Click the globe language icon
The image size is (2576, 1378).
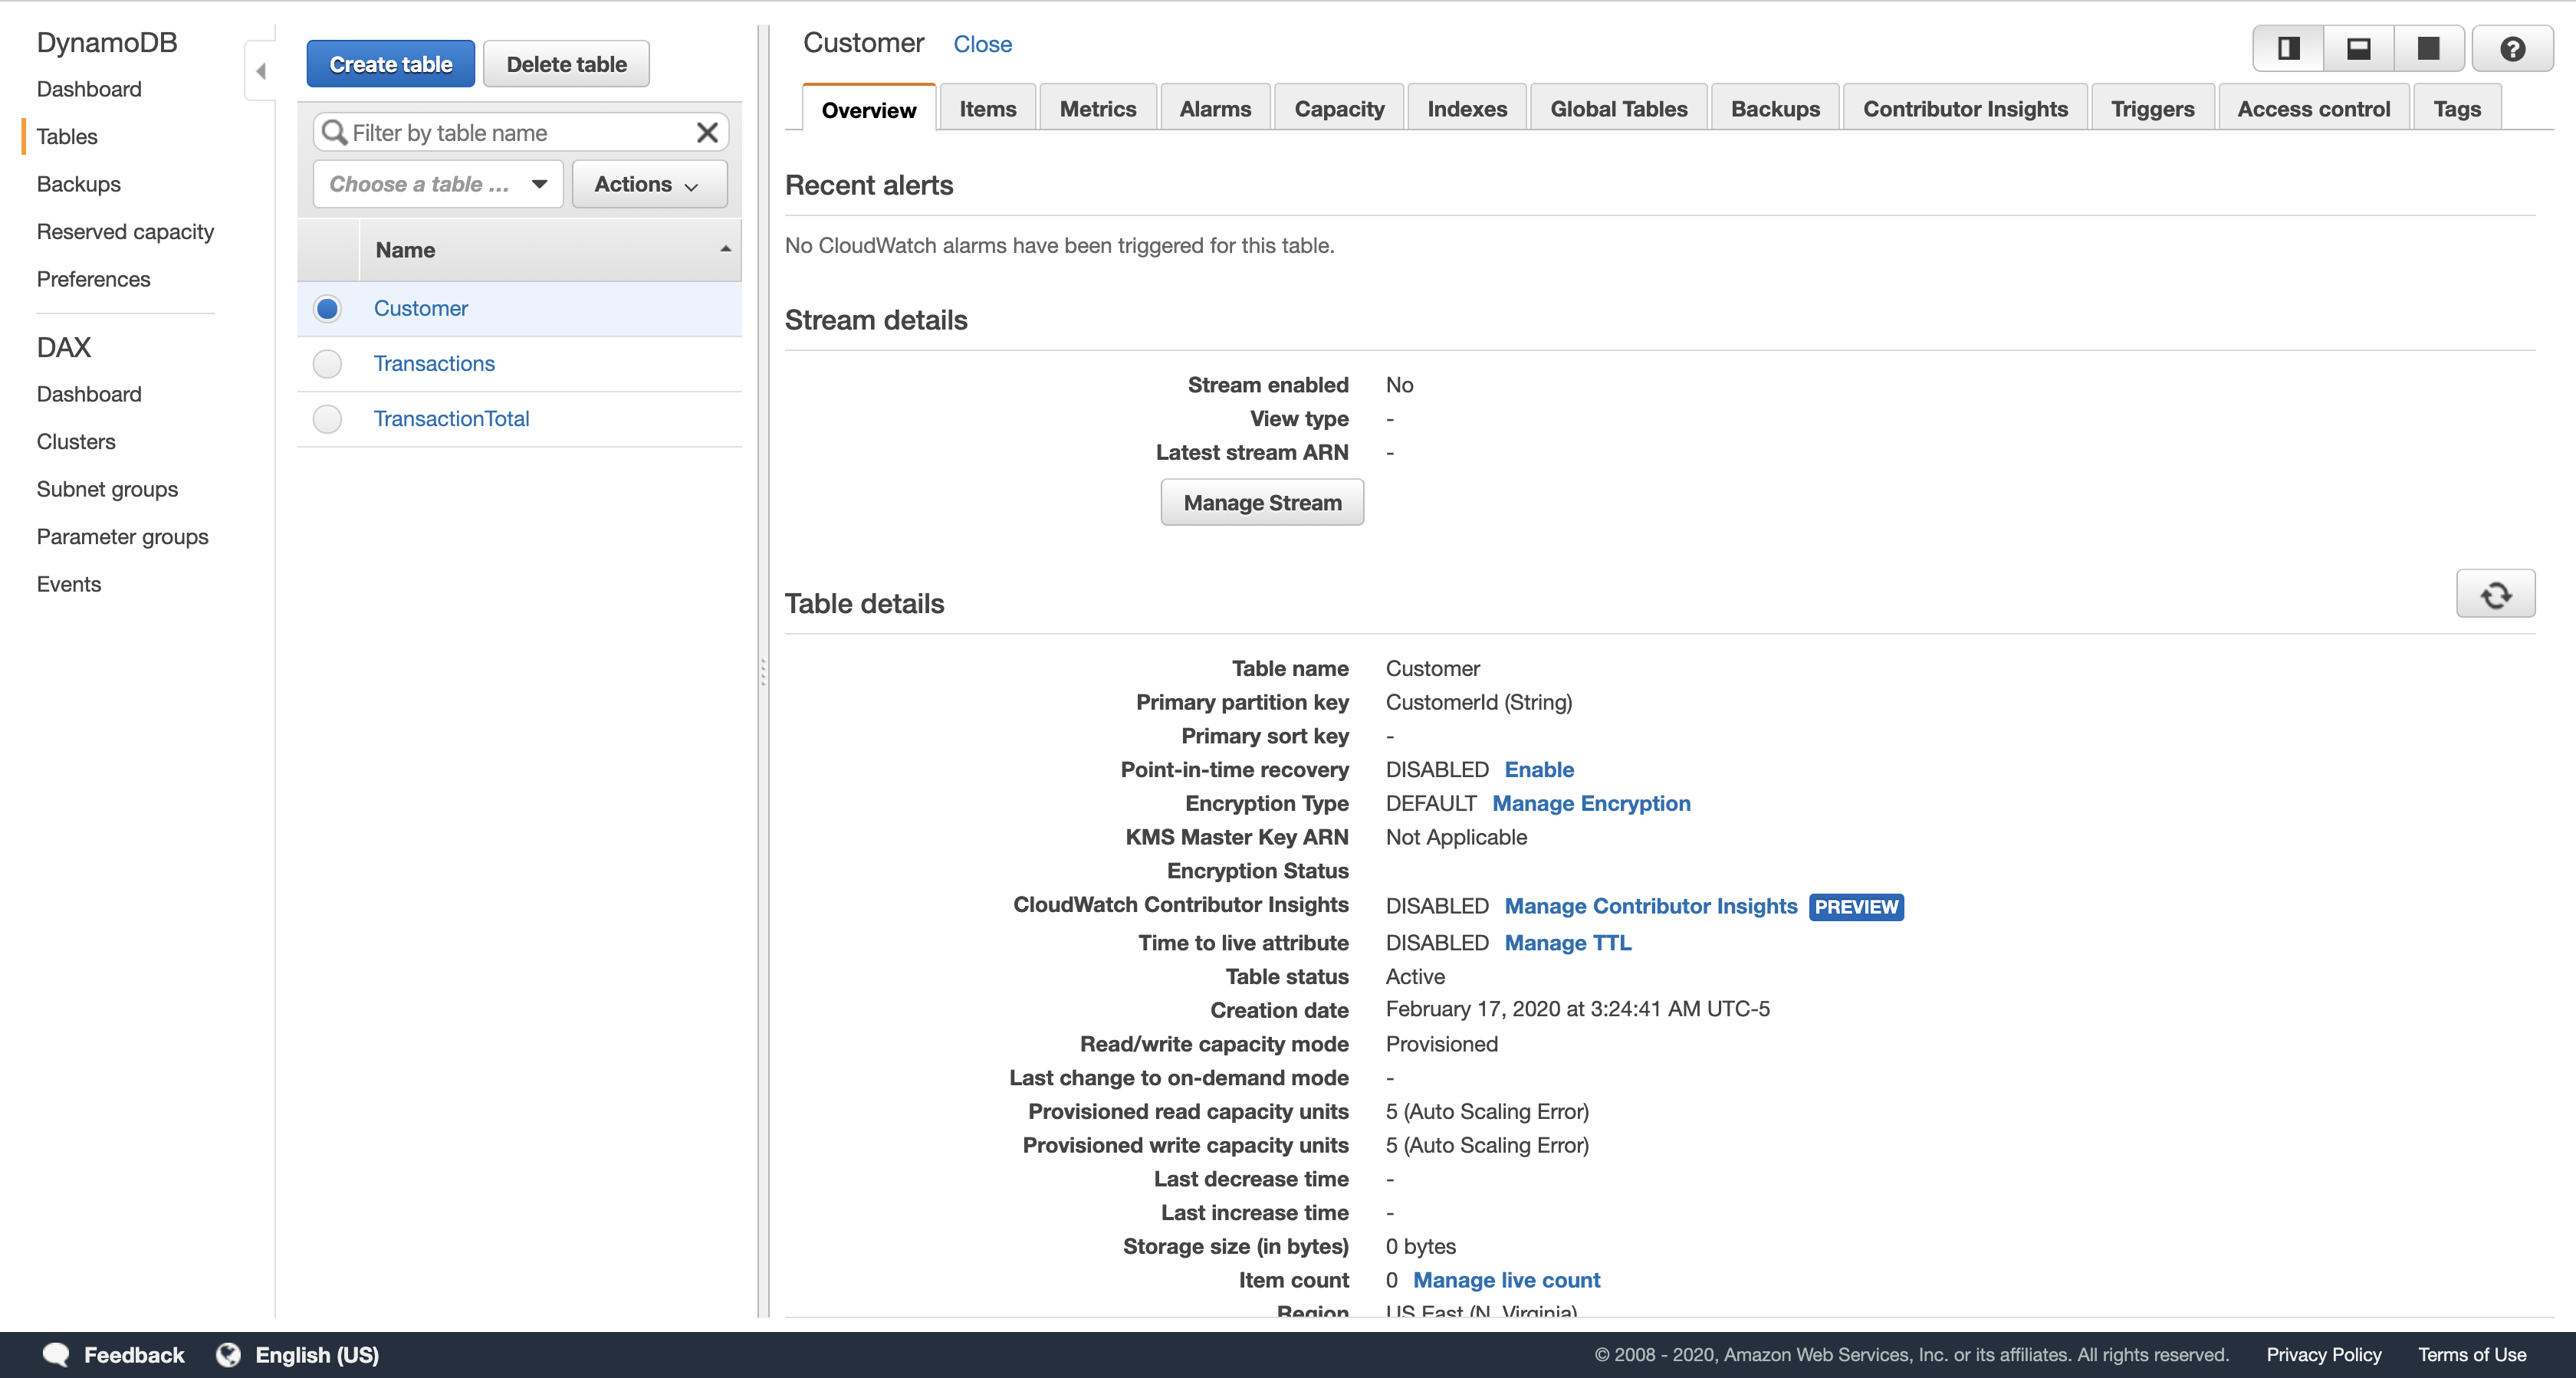coord(229,1354)
